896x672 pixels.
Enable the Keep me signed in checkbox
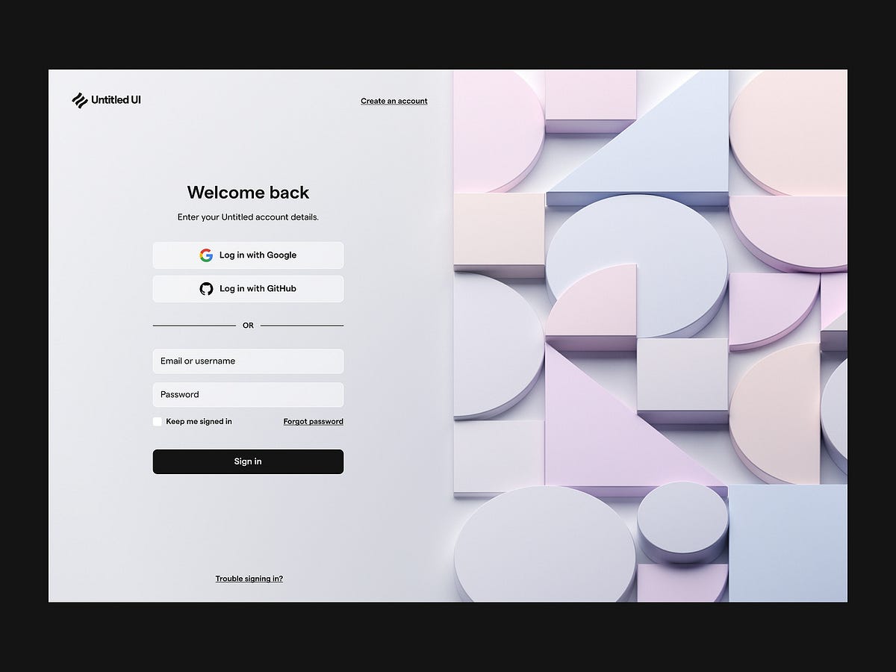[x=157, y=421]
